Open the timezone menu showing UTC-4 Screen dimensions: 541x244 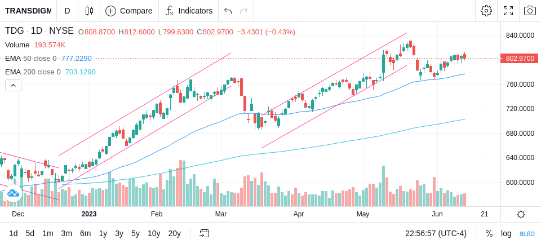click(x=436, y=233)
